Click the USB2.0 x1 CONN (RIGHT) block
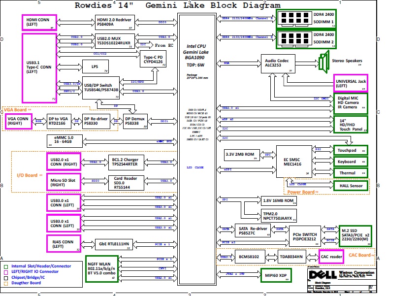Screen dimensions: 419x296 64,162
